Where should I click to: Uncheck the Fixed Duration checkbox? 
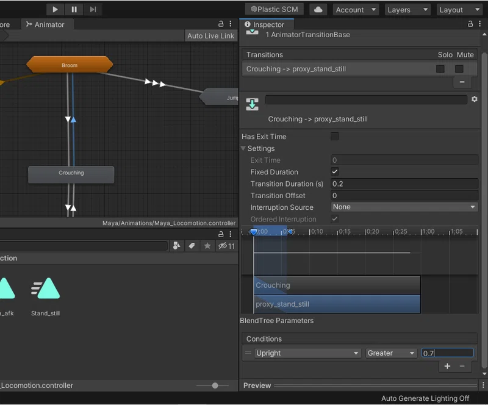click(334, 171)
